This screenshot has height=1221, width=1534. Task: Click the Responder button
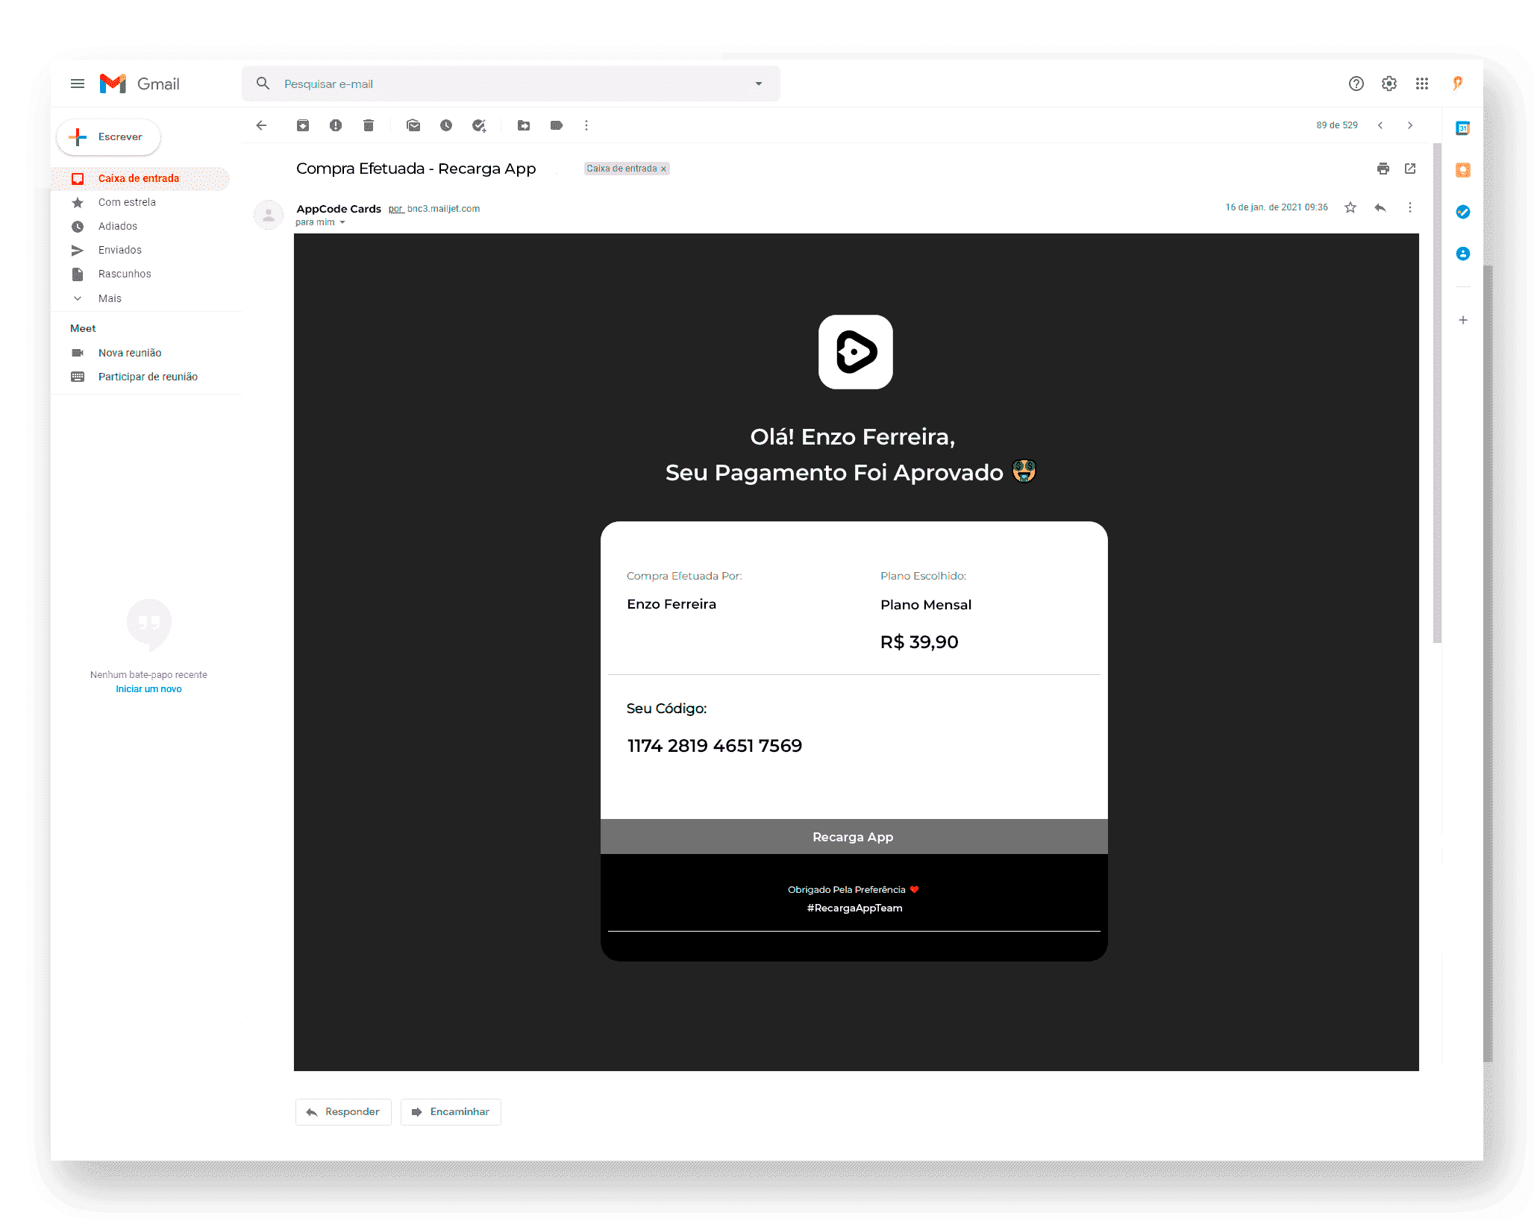point(343,1111)
